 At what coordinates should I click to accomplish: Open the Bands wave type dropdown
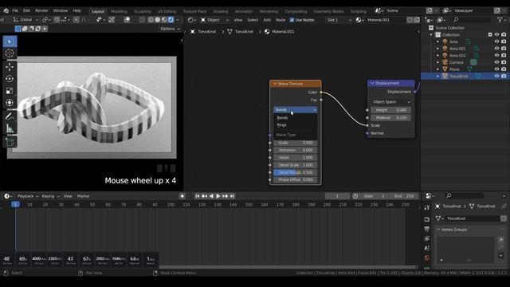click(296, 110)
